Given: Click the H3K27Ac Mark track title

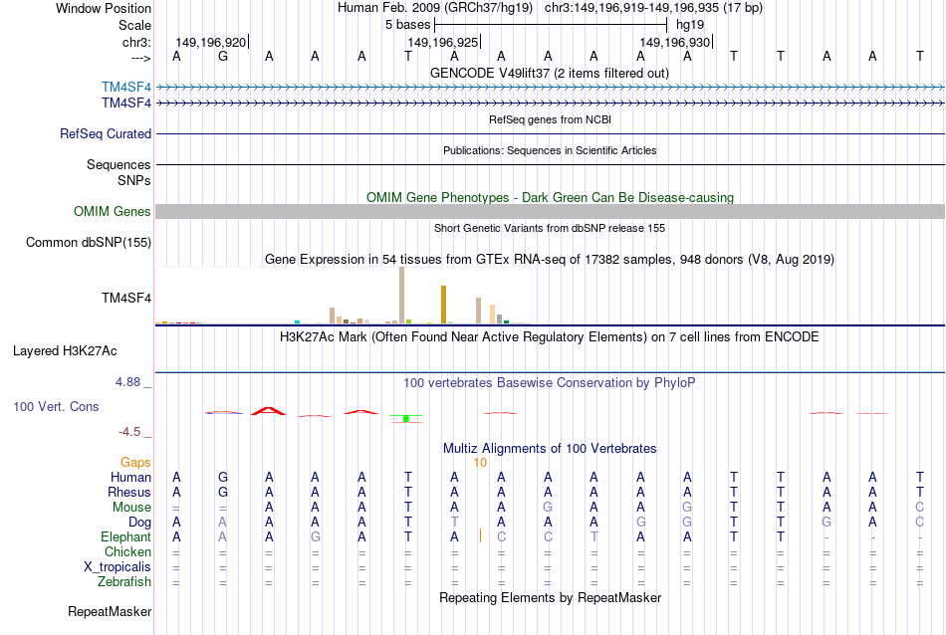Looking at the screenshot, I should coord(550,337).
